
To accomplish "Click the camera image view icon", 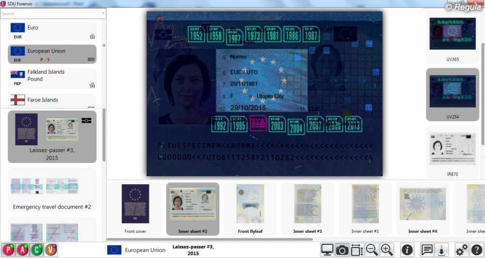I will click(x=342, y=250).
